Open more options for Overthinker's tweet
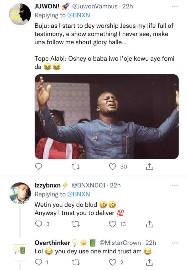188x270 pixels. coord(175,243)
